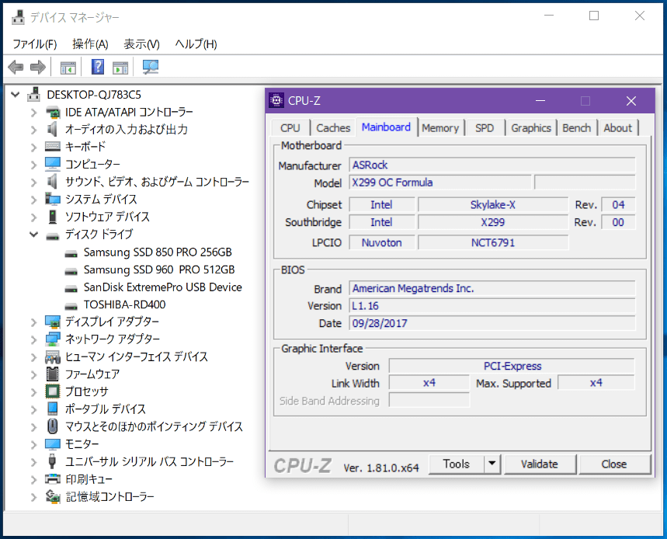This screenshot has height=539, width=667.
Task: Click the Human Interface Device category icon
Action: [53, 356]
